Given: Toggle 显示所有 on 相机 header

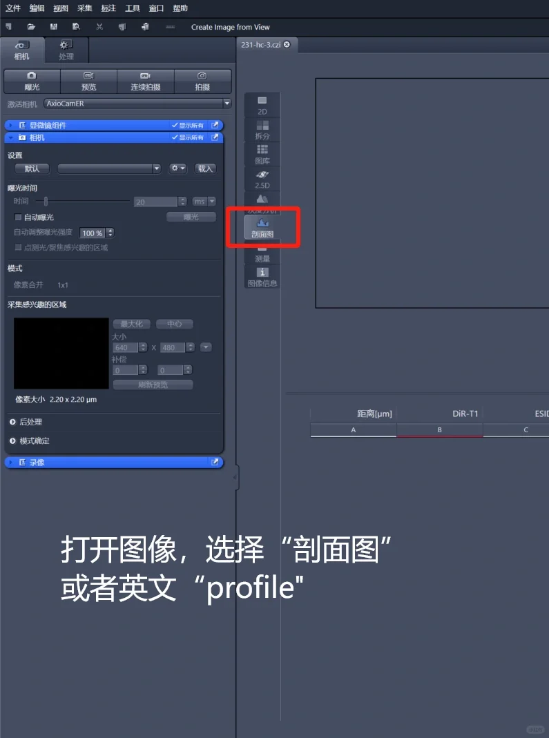Looking at the screenshot, I should 187,137.
